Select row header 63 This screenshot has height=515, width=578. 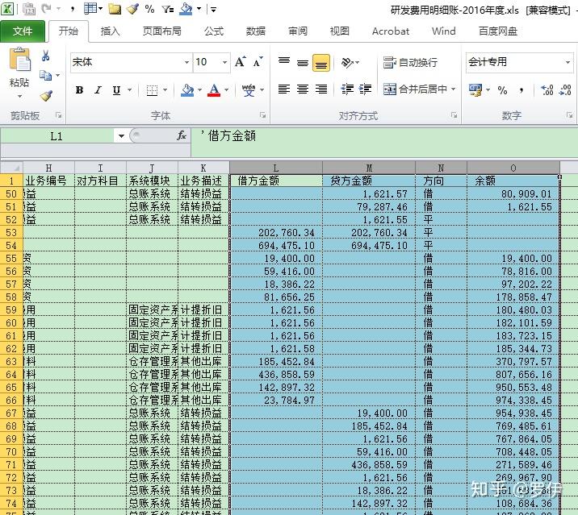click(x=11, y=362)
